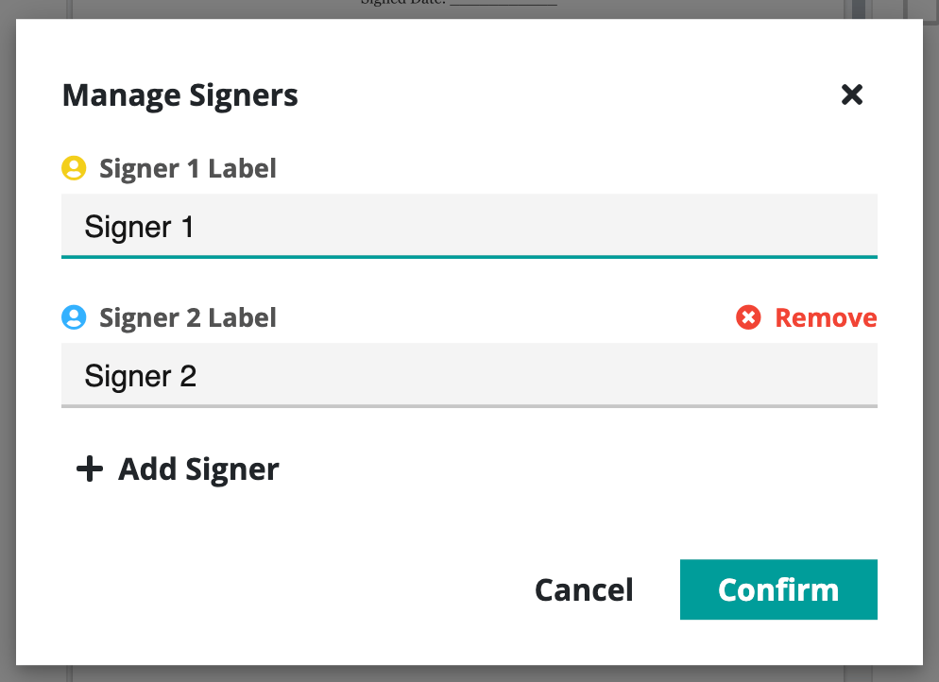The image size is (939, 682).
Task: Confirm the signer changes
Action: coord(778,589)
